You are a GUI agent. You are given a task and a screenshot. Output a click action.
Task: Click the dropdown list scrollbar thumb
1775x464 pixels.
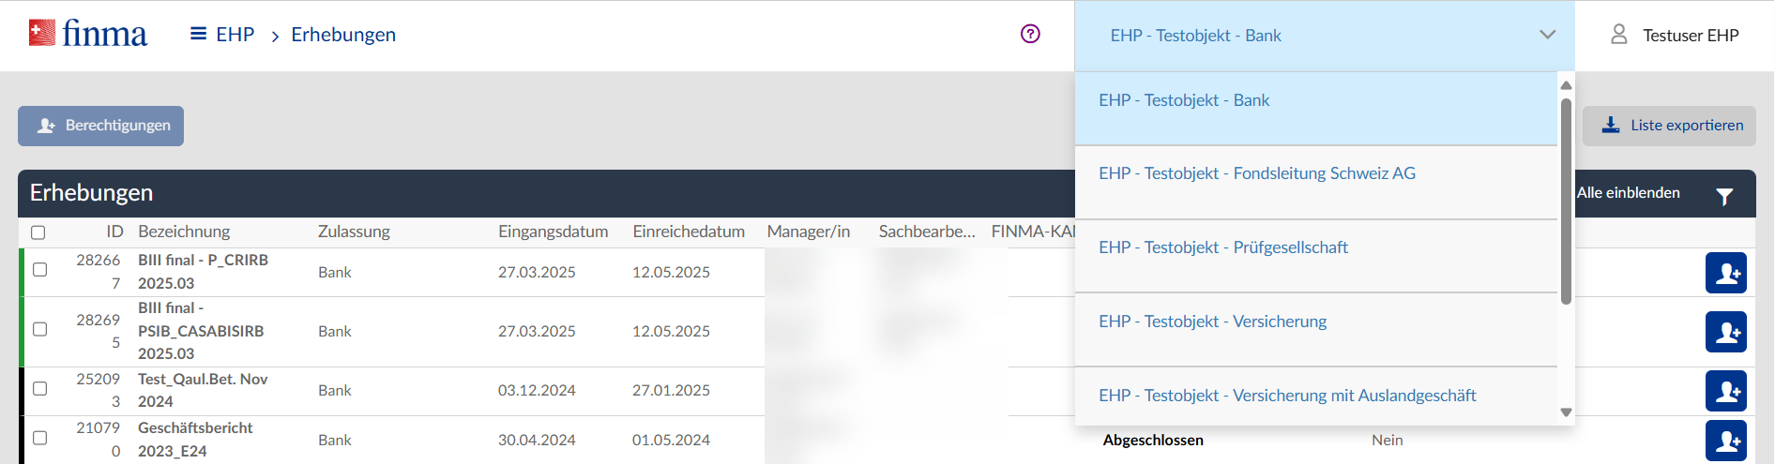[x=1566, y=202]
